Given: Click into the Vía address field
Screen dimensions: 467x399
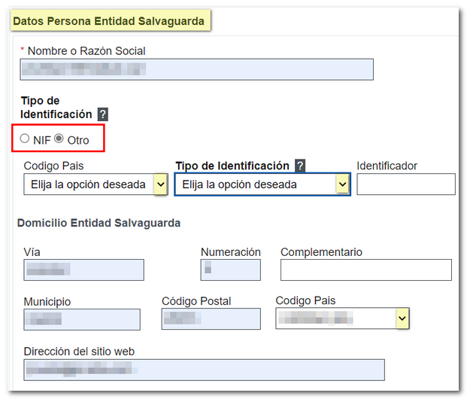Looking at the screenshot, I should [x=83, y=270].
